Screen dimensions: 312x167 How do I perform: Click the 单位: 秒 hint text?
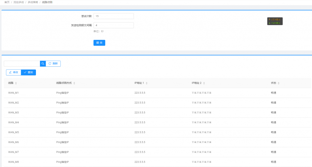pyautogui.click(x=98, y=31)
